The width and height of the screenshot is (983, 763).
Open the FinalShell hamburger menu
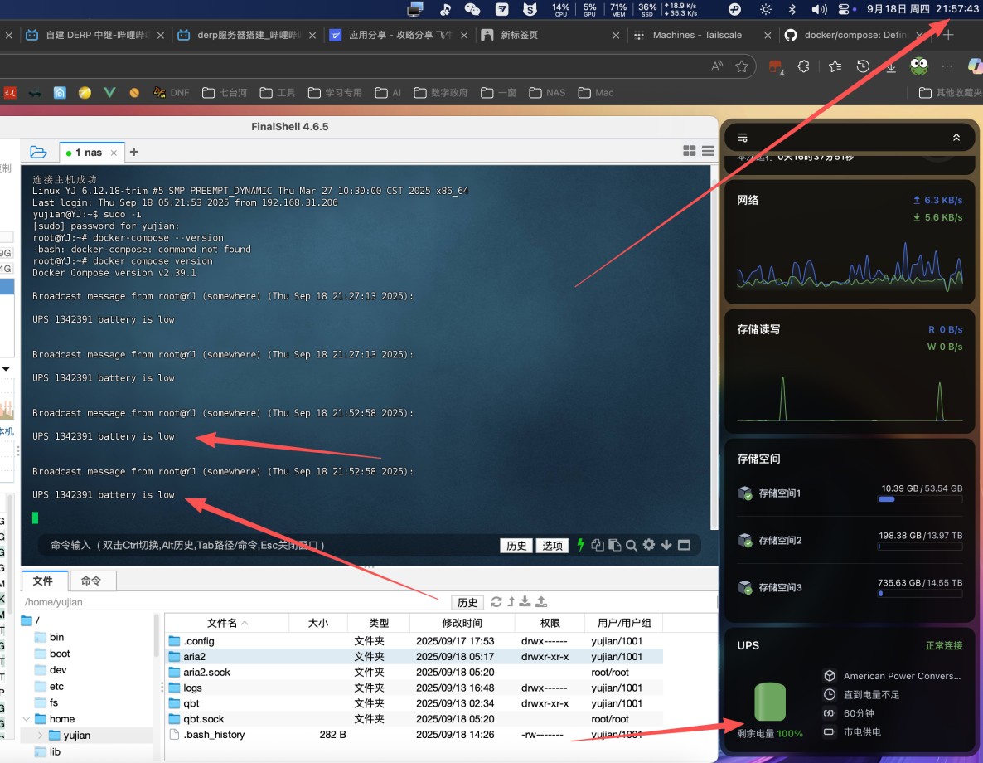click(x=708, y=151)
